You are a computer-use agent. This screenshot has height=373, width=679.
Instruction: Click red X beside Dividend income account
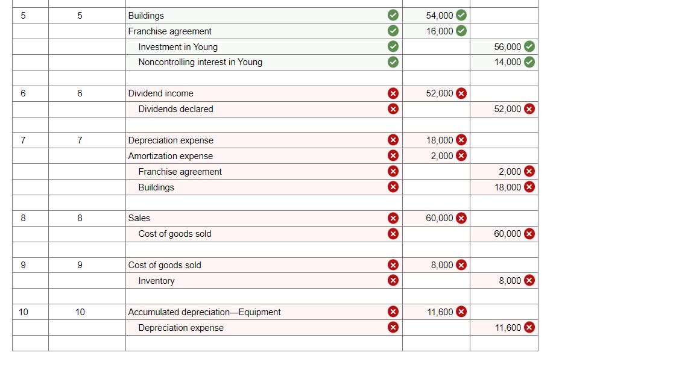coord(393,93)
